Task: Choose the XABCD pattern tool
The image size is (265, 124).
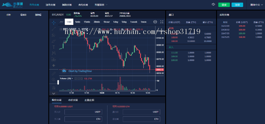Action: (54, 53)
